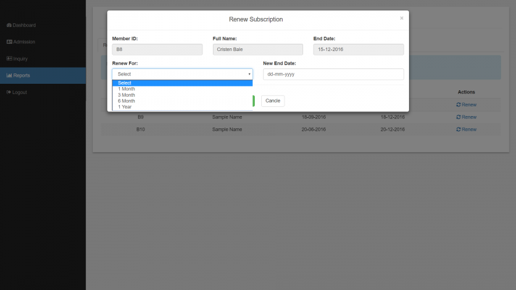Click the Full Name field
The height and width of the screenshot is (290, 516).
pos(257,49)
